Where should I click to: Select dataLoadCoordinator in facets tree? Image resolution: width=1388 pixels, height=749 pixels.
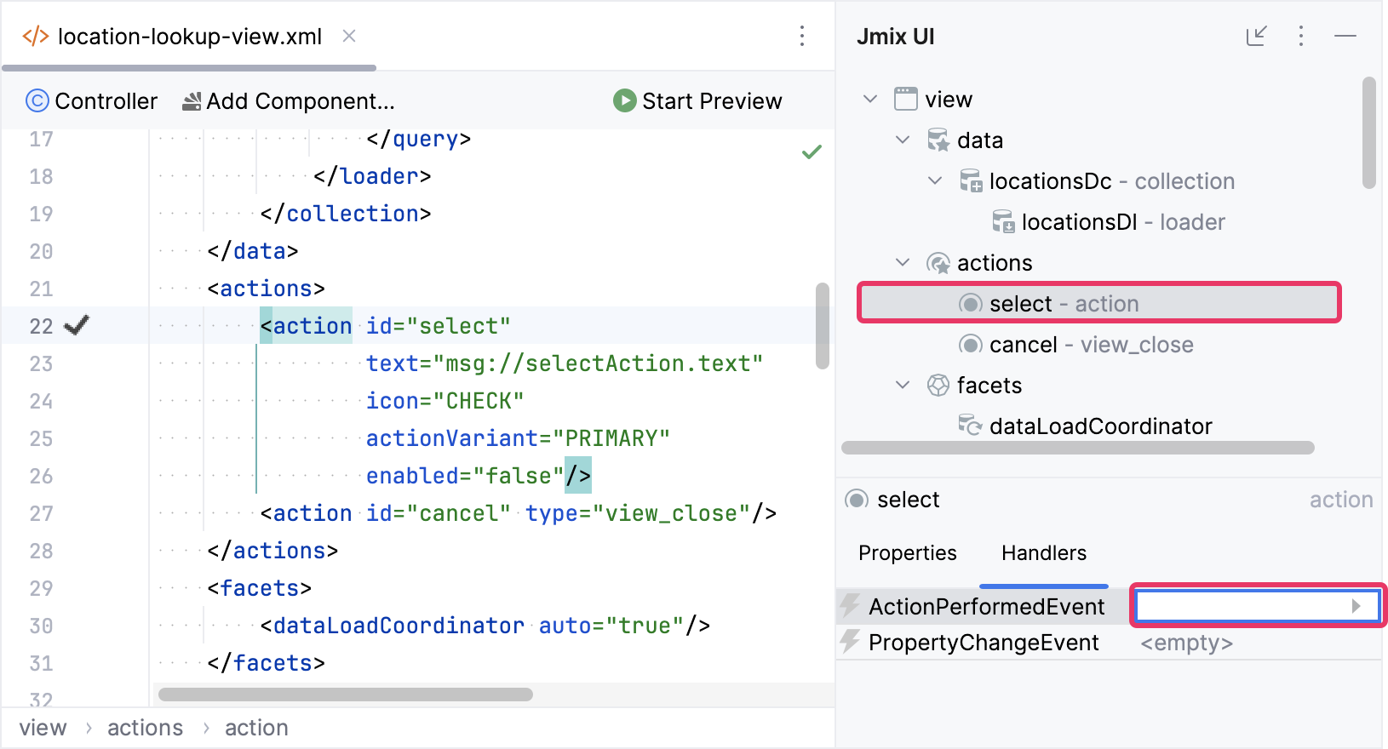coord(1099,426)
